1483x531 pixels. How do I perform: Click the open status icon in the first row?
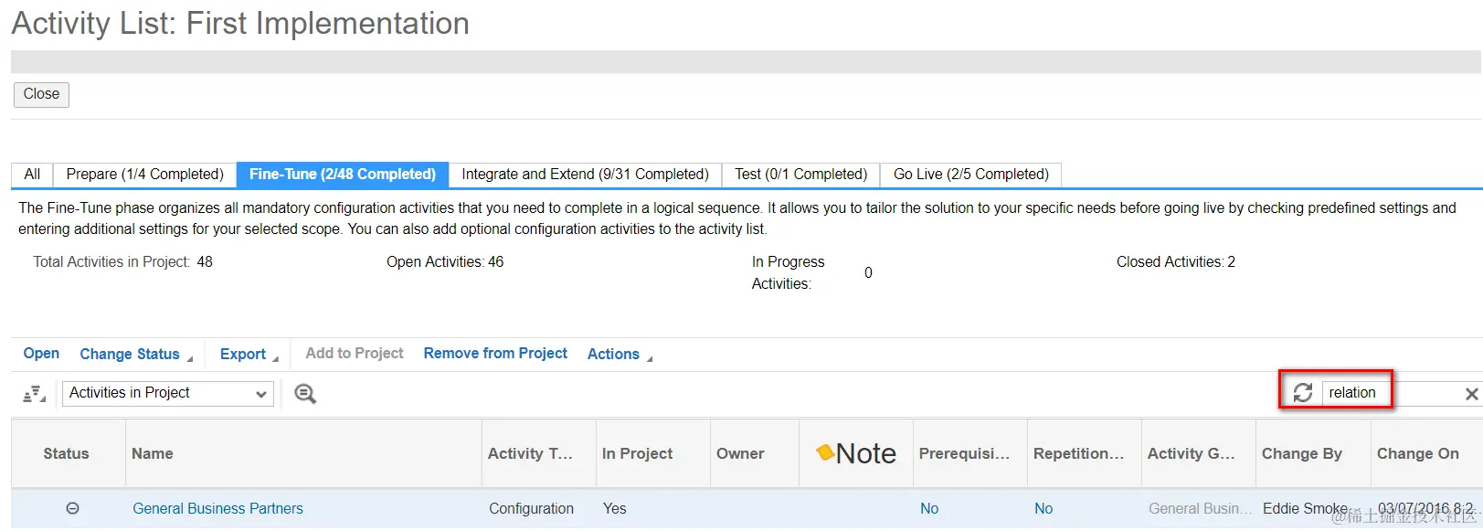coord(72,508)
